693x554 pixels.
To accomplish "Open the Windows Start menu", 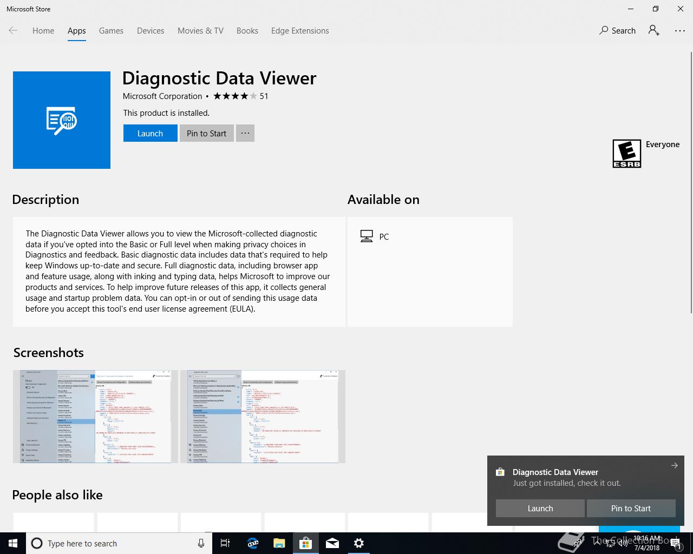I will click(13, 543).
